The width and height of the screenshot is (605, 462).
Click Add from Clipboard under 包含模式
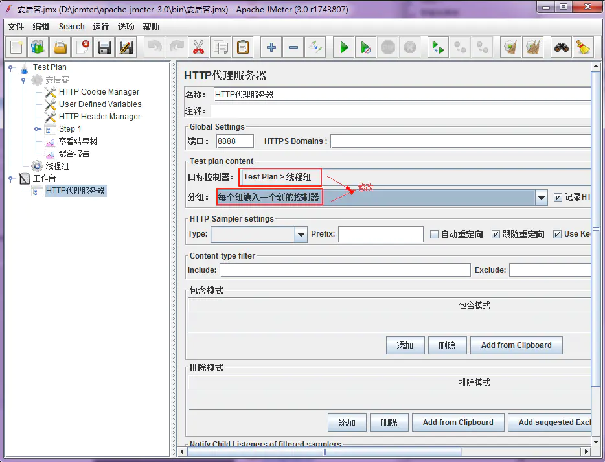tap(516, 345)
